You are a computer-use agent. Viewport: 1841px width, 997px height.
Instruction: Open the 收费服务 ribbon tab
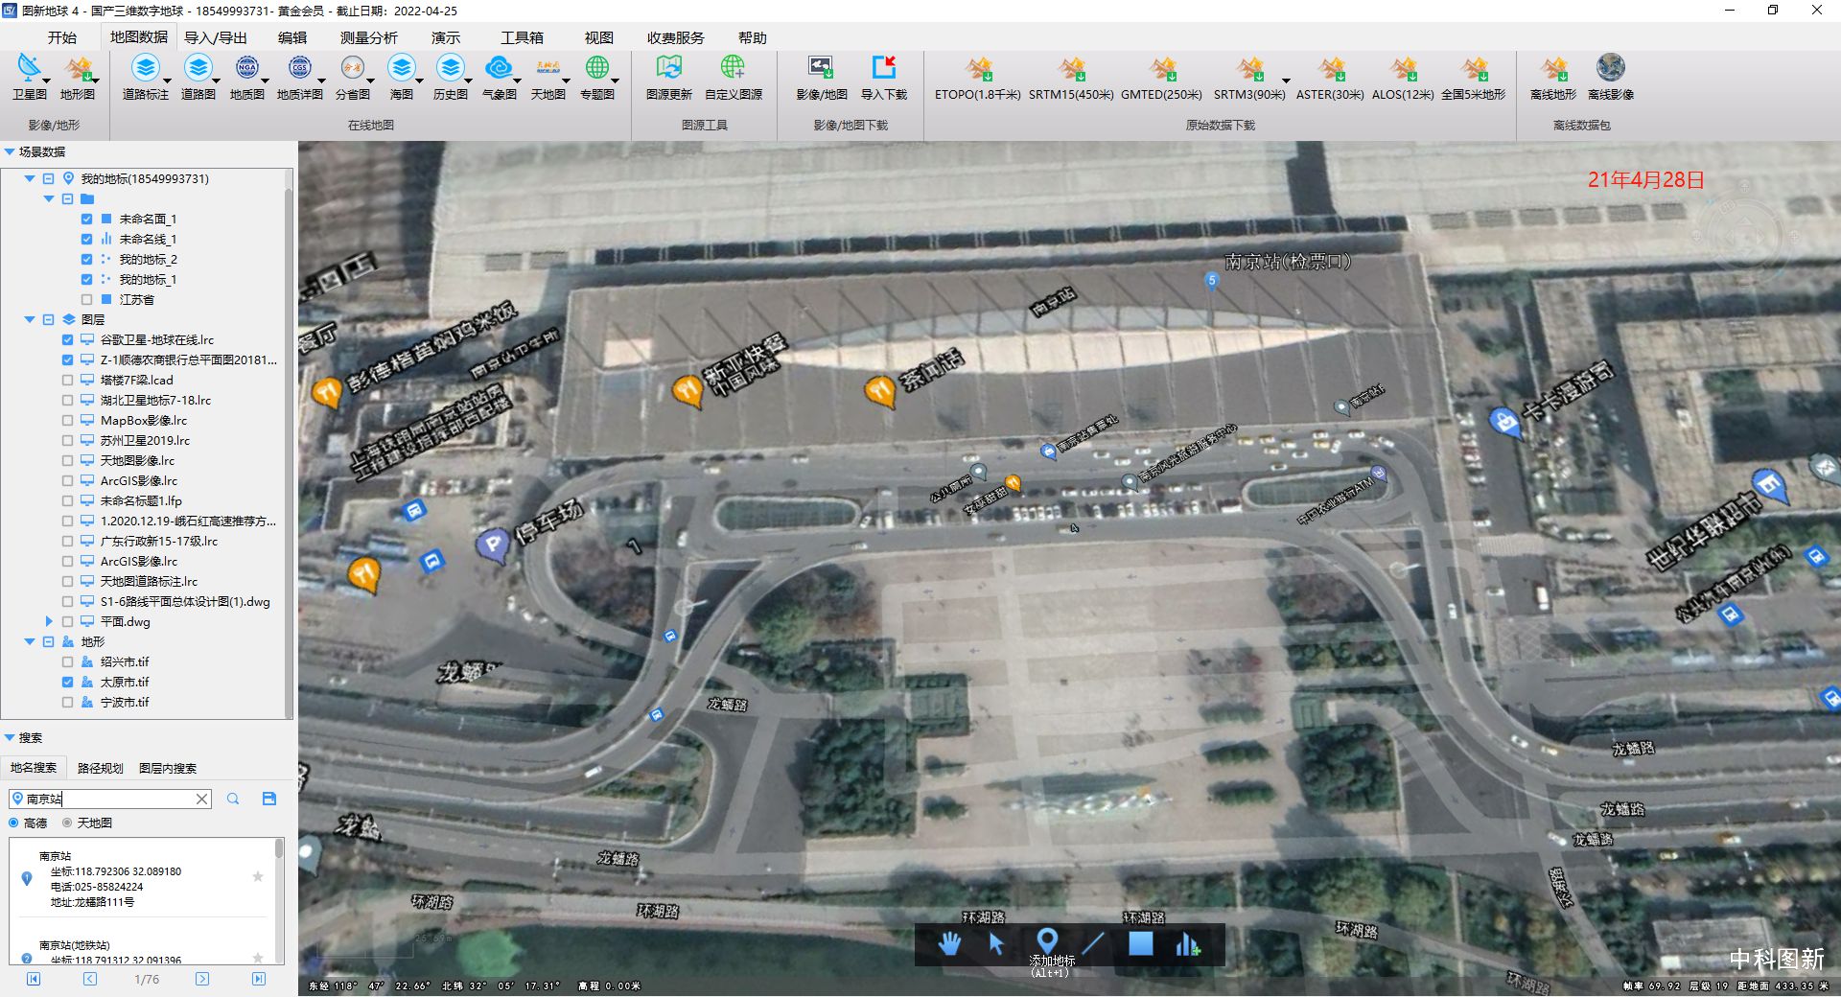pyautogui.click(x=675, y=37)
